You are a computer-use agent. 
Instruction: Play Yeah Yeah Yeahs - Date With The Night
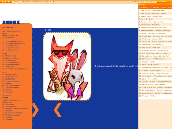[x=155, y=31]
